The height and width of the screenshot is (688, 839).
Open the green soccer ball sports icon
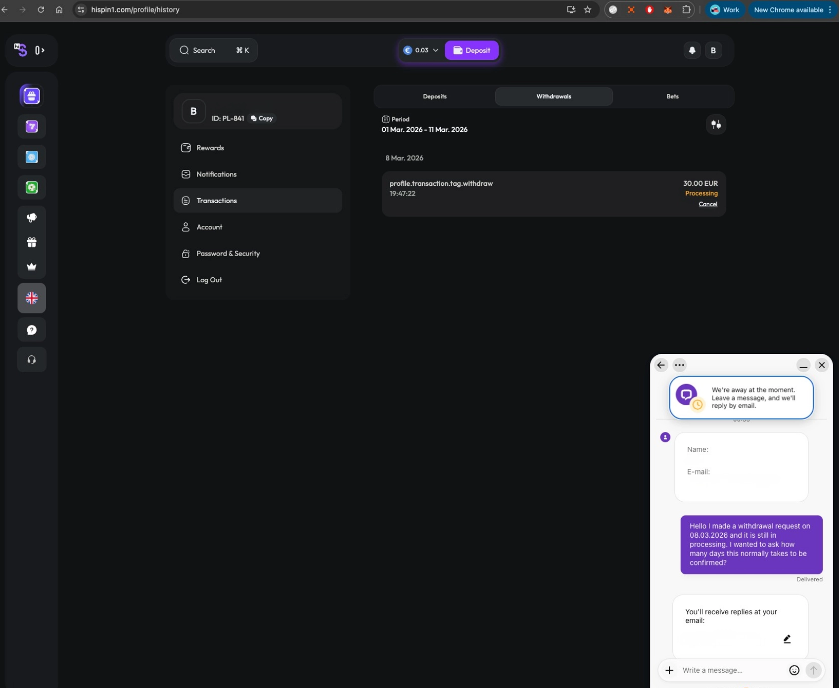pyautogui.click(x=32, y=187)
